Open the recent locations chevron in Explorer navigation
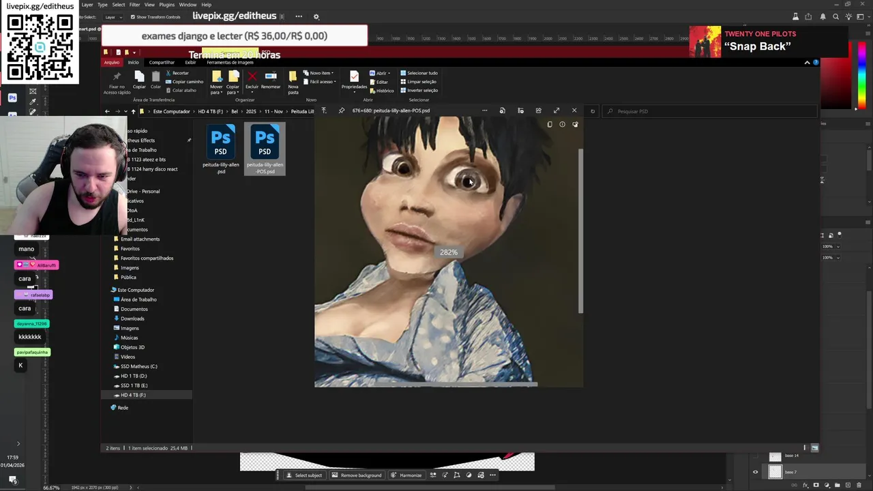This screenshot has height=491, width=873. 125,111
